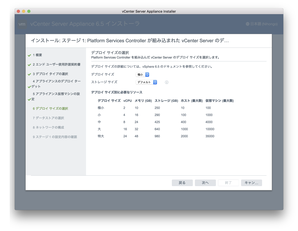
Task: Click the キャンセル button
Action: coord(251,183)
